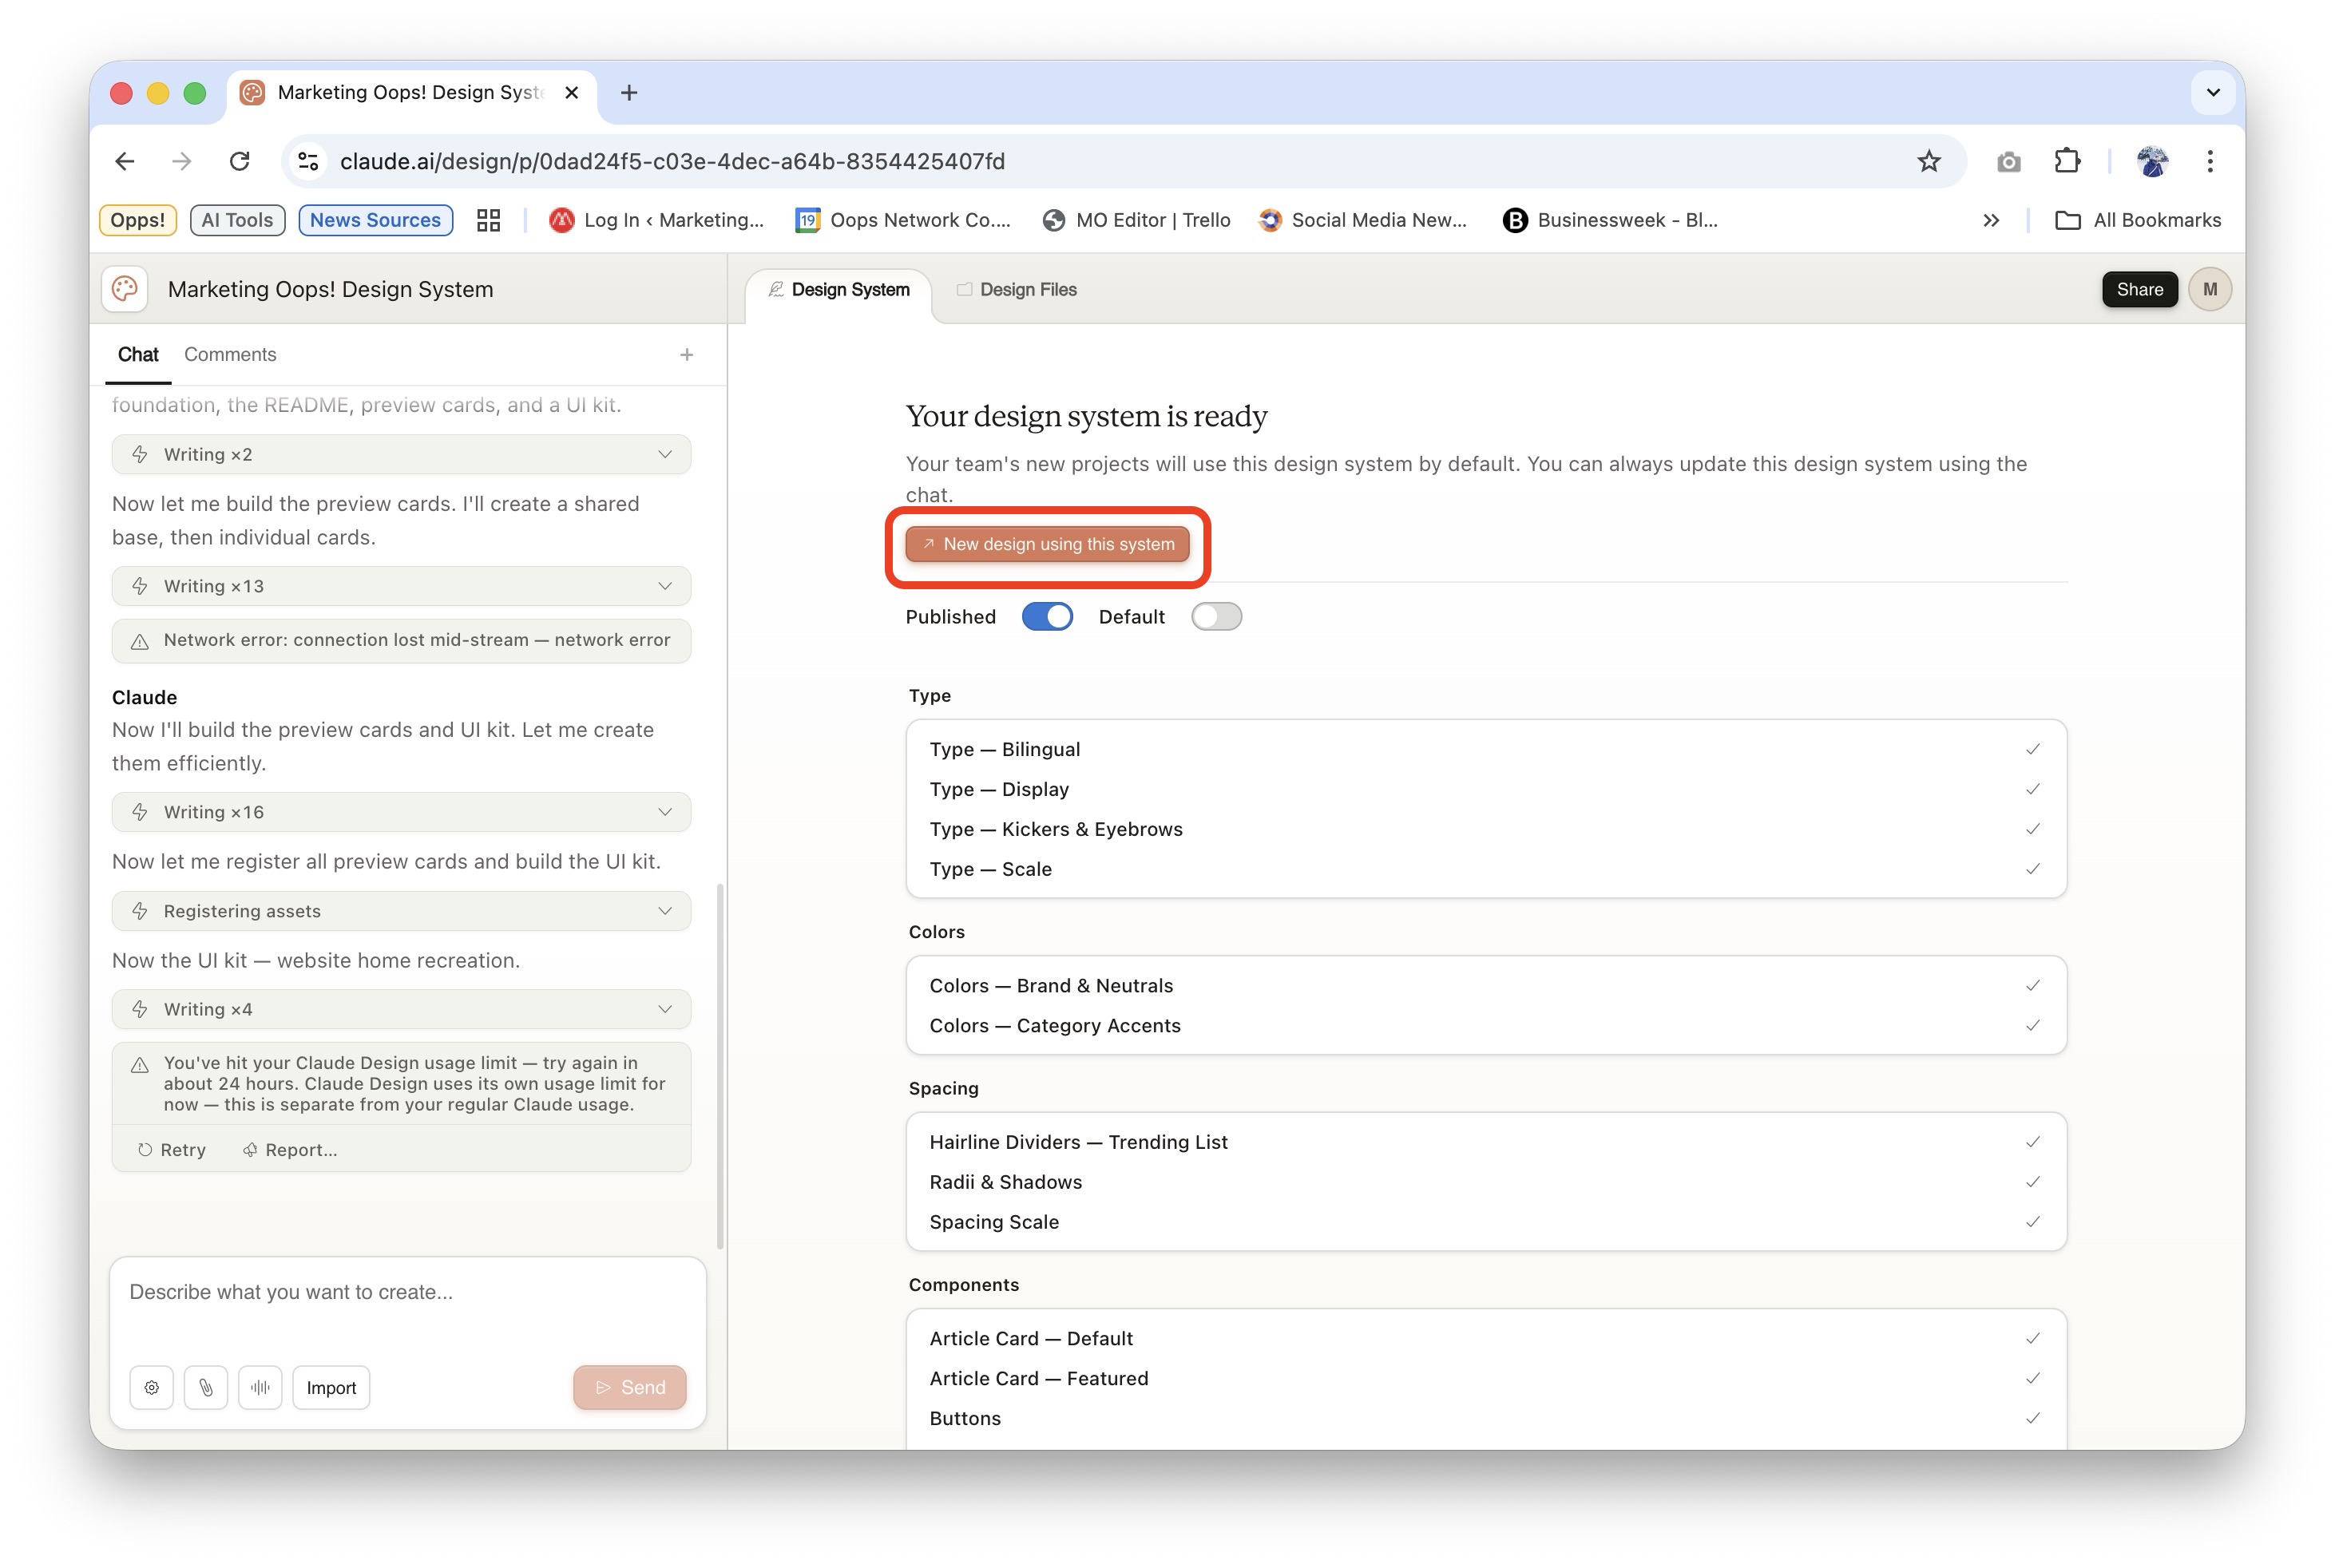
Task: Click New design using this system
Action: 1047,544
